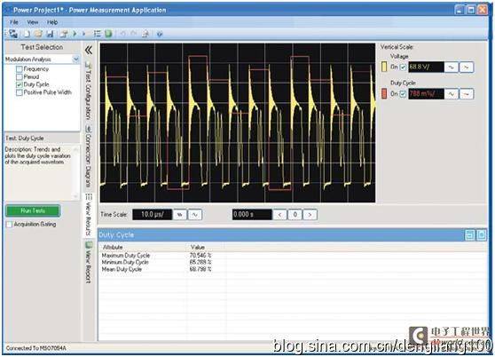Click the open folder toolbar icon
The height and width of the screenshot is (357, 495).
coord(38,34)
